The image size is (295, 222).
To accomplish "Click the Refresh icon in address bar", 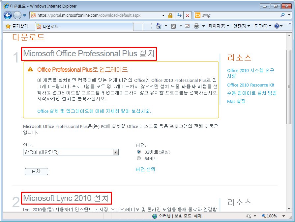I will point(179,15).
